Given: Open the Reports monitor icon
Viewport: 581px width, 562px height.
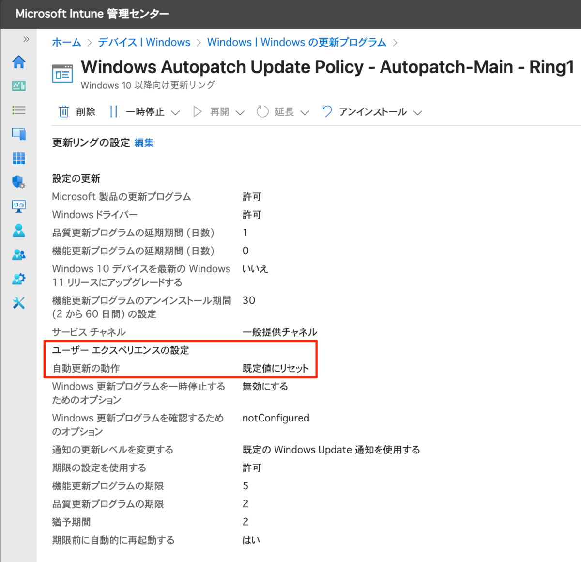Looking at the screenshot, I should click(x=19, y=206).
